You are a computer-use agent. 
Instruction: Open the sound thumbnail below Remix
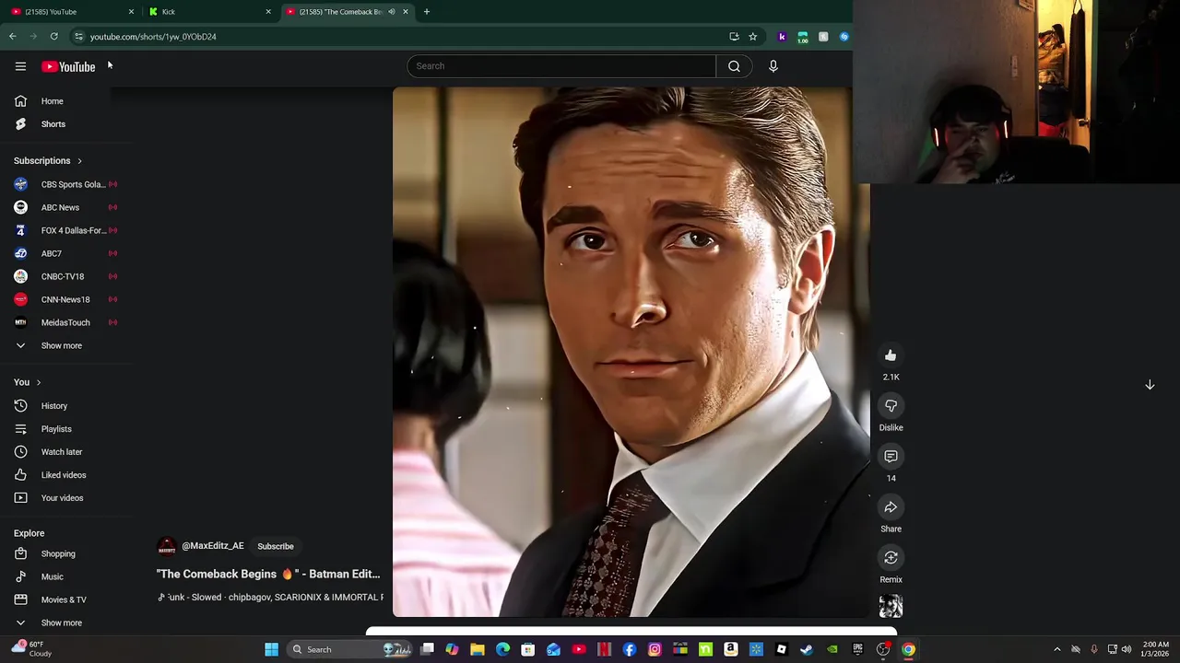pos(891,606)
